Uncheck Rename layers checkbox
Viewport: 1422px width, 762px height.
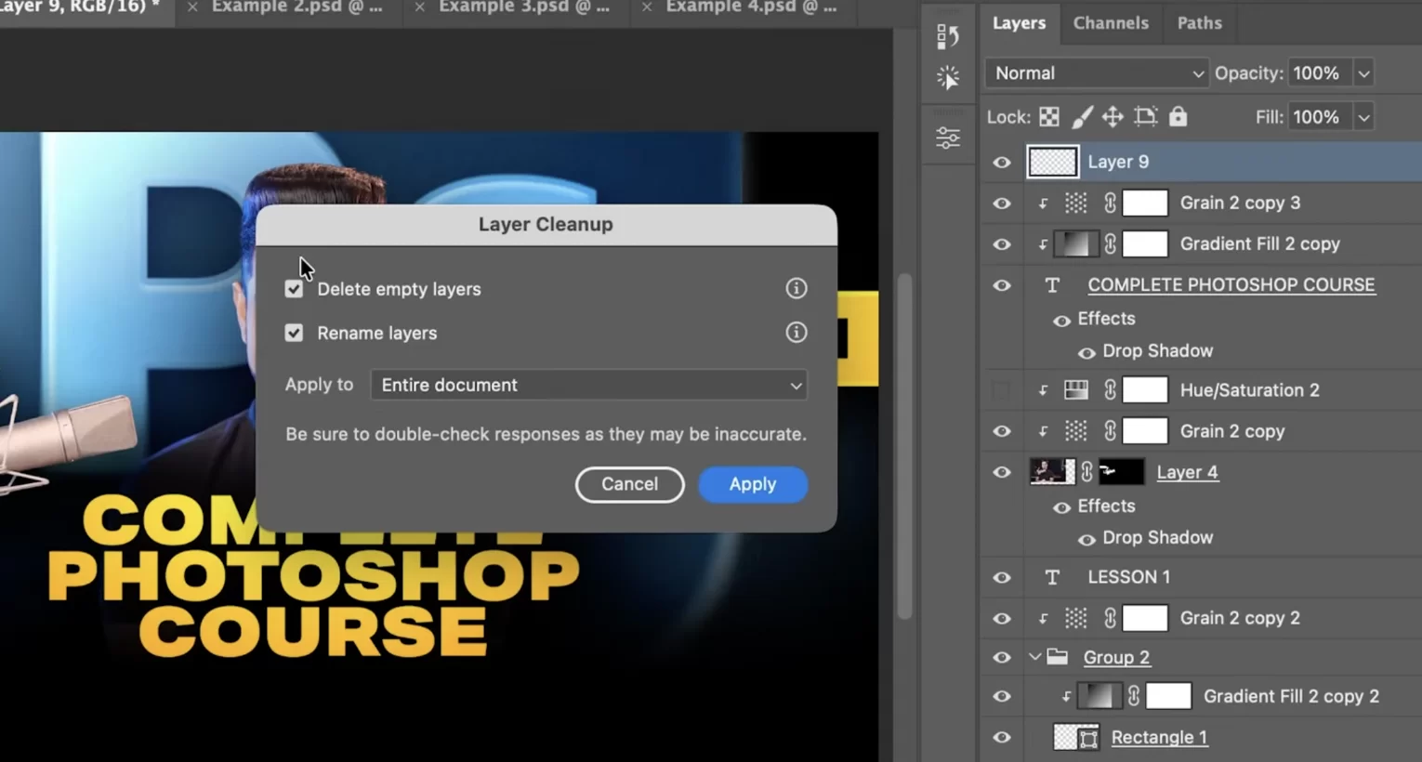pyautogui.click(x=294, y=333)
